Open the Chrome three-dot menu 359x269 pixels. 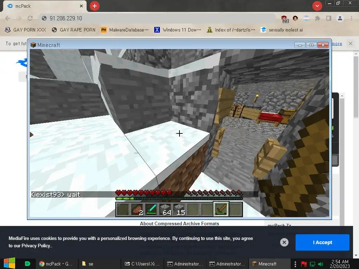coord(351,18)
